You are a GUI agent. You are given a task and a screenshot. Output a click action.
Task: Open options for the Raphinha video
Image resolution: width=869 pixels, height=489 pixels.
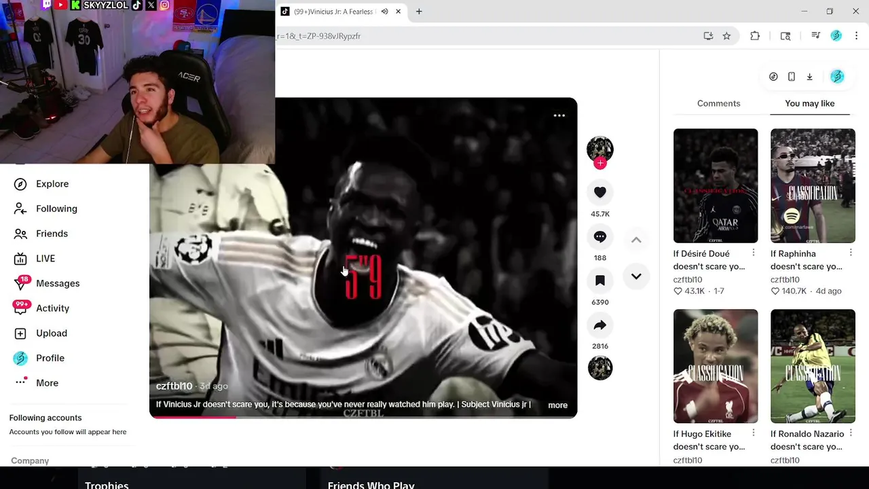[851, 253]
